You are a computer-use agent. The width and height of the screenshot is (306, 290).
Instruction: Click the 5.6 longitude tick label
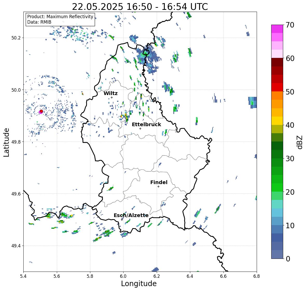(57, 276)
